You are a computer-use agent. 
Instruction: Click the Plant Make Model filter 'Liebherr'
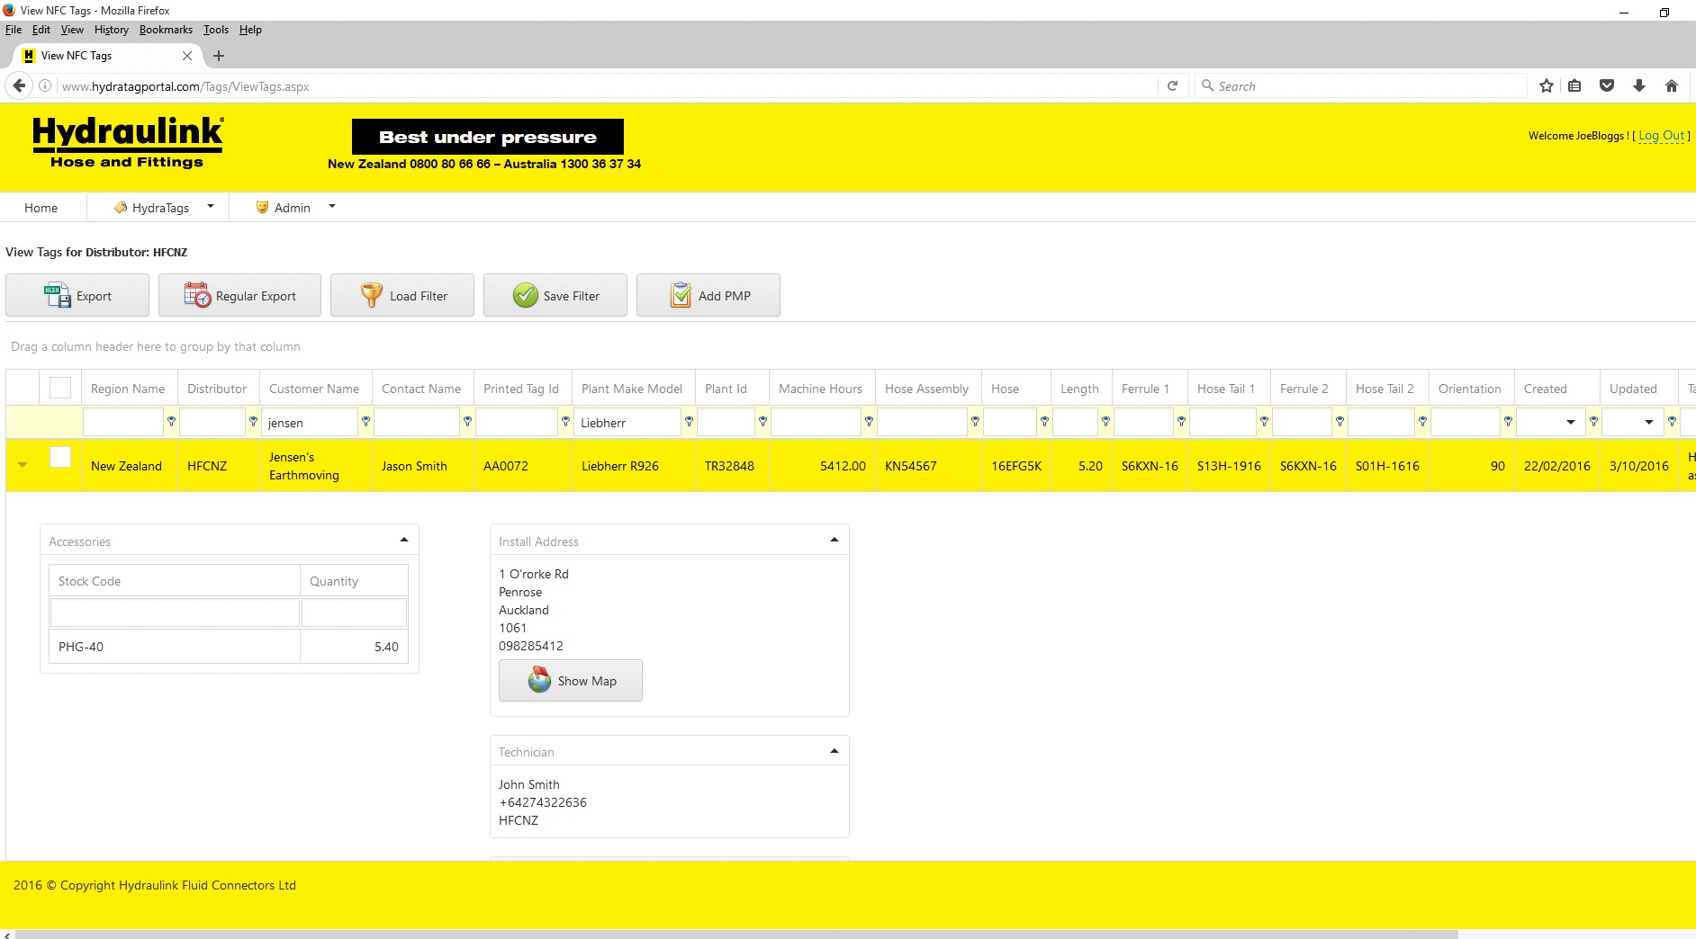628,422
